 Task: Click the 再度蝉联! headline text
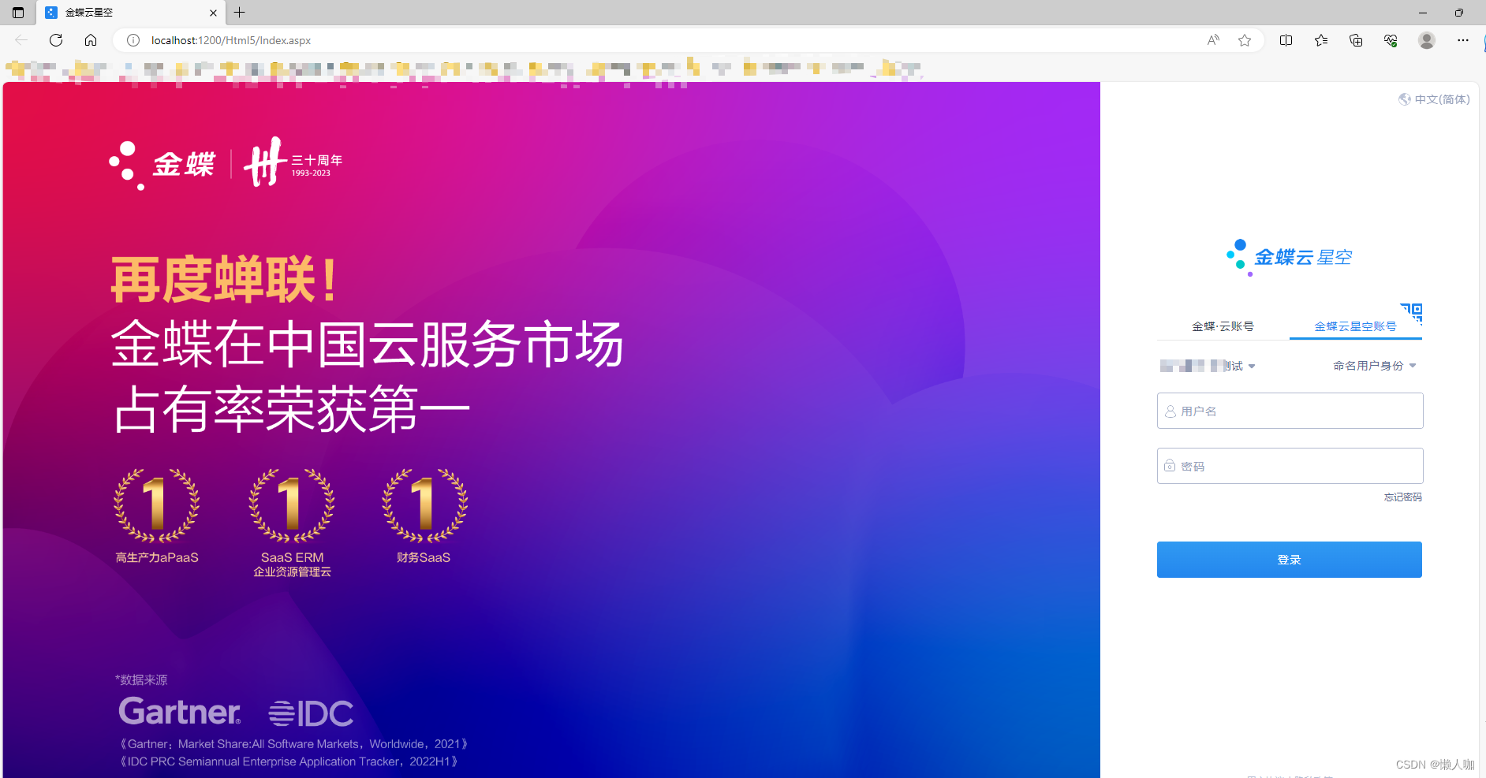tap(226, 280)
